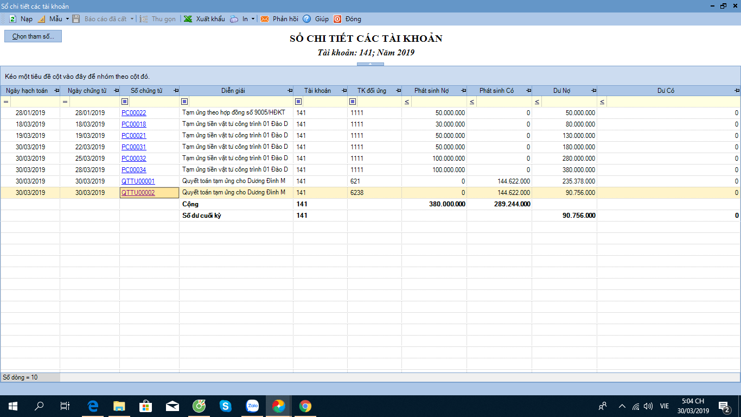Toggle filter operator for Phát sinh Nợ column
Screen dimensions: 741x417
[407, 102]
